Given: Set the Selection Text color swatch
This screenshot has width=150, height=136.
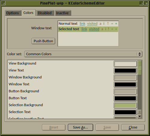Looking at the screenshot, I should [125, 112].
